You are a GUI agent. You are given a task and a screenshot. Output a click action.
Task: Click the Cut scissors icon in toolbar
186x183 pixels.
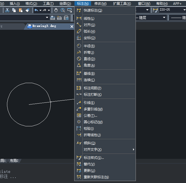click(x=7, y=10)
